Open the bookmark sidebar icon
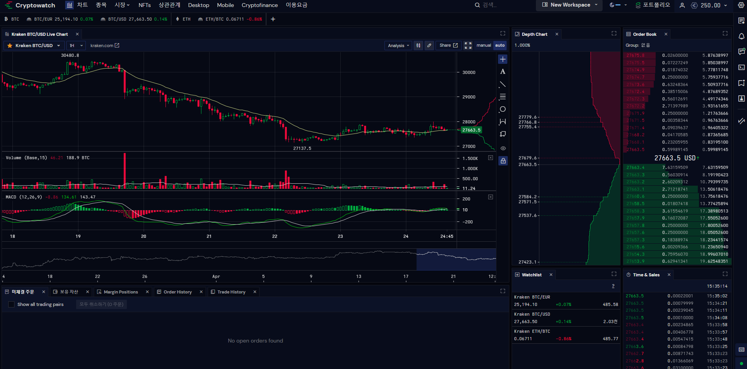 click(x=742, y=83)
